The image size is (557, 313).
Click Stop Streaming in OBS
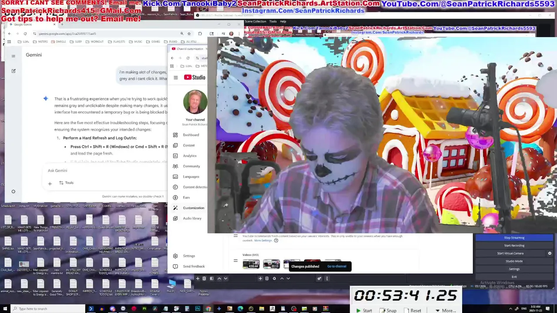[514, 238]
